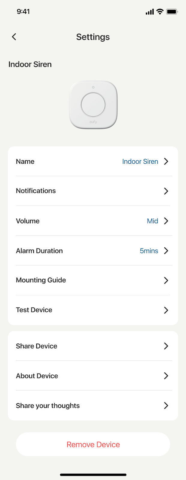Tap the blue Indoor Siren name value
Viewport: 186px width, 480px height.
(140, 161)
